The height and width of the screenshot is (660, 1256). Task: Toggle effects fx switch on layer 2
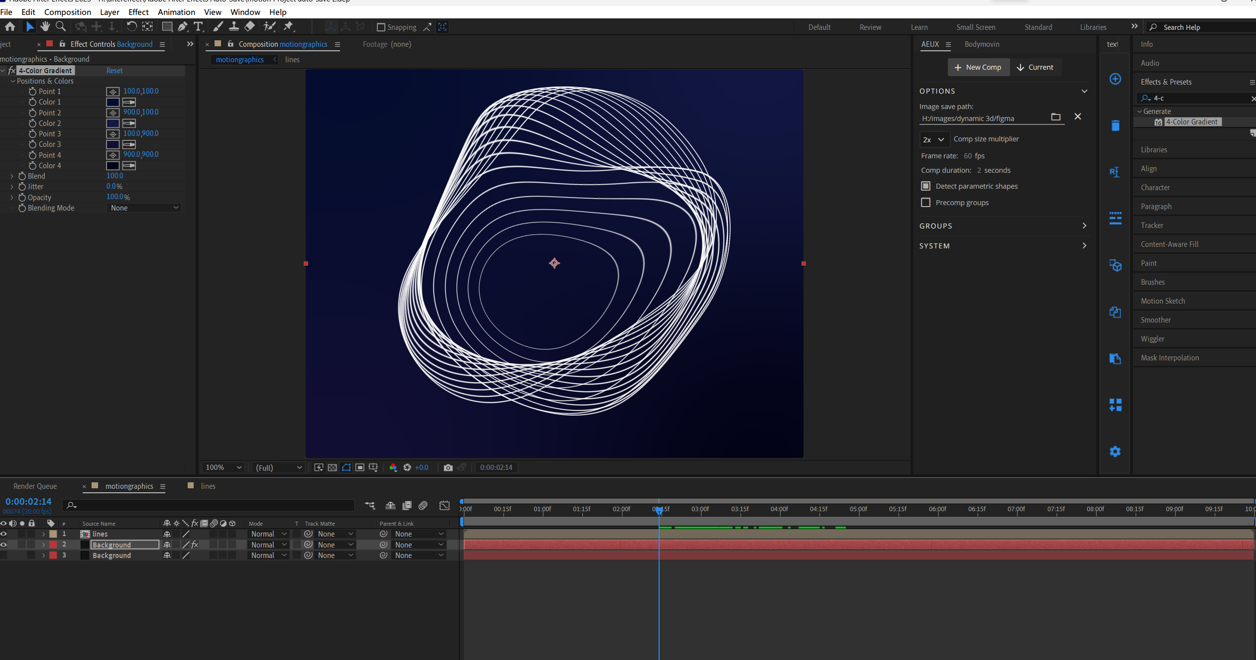click(x=195, y=545)
